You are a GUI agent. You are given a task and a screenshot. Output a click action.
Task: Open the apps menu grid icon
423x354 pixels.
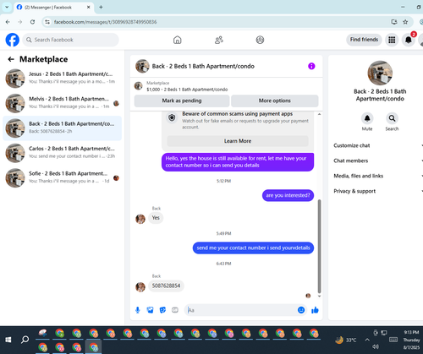392,40
